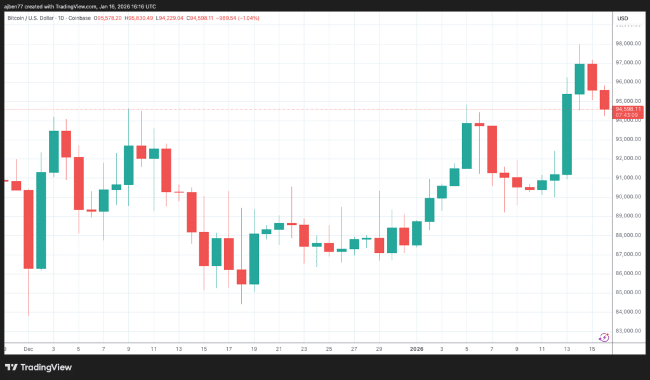Click the purple lightning bolt icon

(604, 337)
